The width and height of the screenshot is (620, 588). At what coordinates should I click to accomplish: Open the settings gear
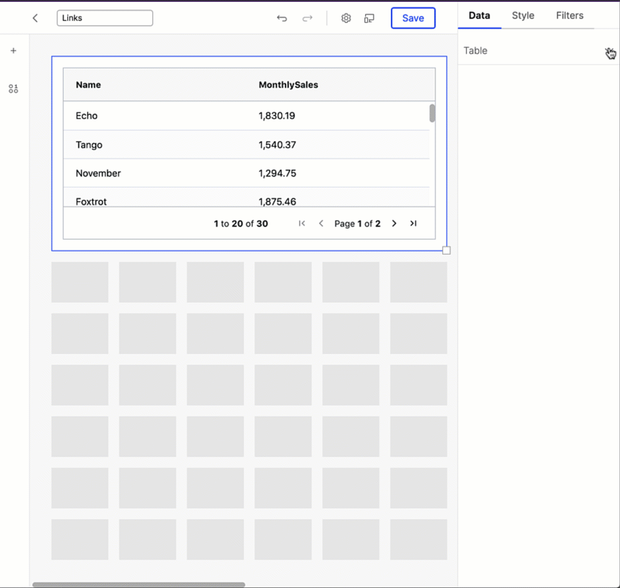(346, 18)
